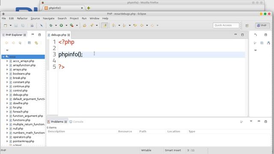Click the Next Annotation icon
Viewport: 274px width, 154px height.
tap(113, 26)
